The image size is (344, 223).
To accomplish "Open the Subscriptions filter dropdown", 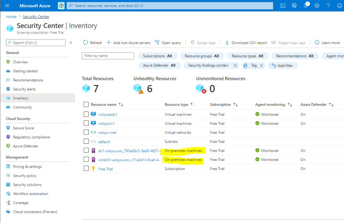I will pos(158,56).
